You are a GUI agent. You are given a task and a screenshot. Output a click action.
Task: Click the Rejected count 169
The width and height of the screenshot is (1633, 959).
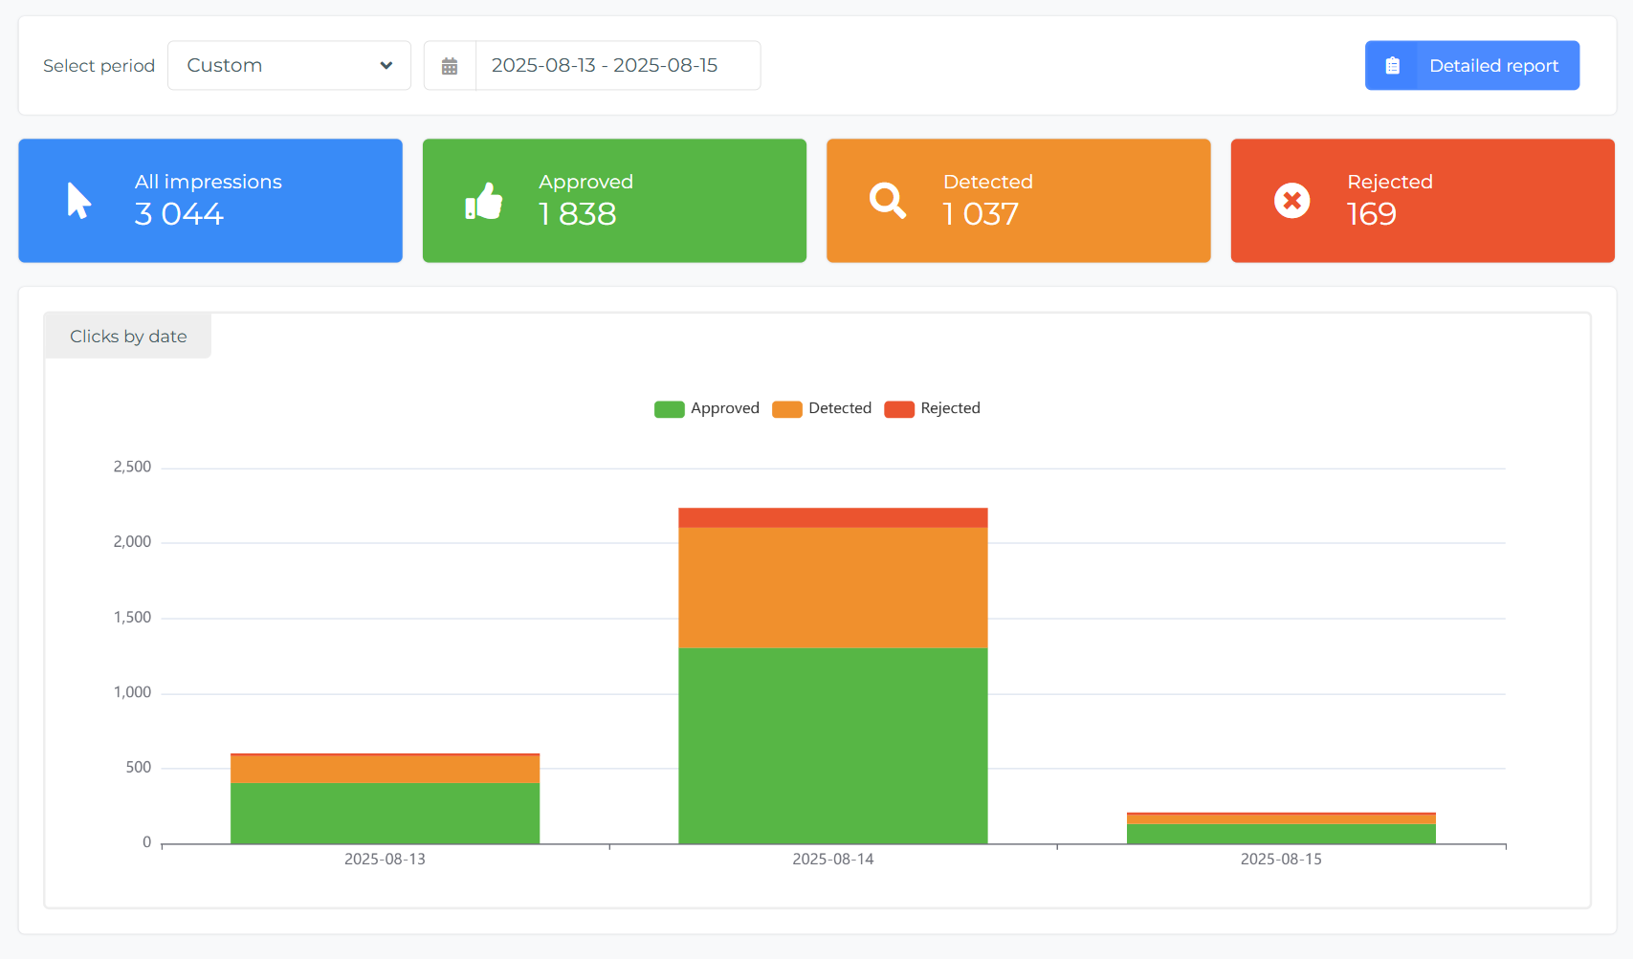tap(1372, 214)
